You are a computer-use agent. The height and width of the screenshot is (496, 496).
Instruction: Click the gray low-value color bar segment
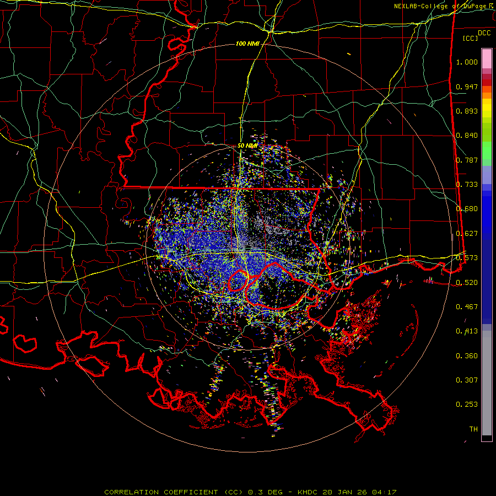pyautogui.click(x=487, y=383)
